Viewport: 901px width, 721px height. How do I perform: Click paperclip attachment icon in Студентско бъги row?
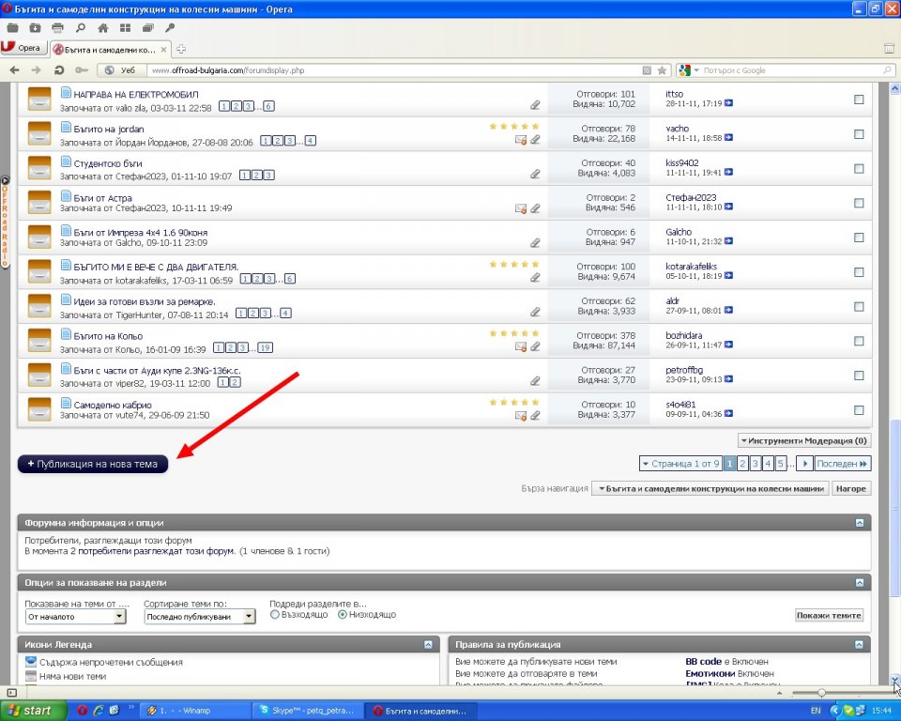point(535,174)
